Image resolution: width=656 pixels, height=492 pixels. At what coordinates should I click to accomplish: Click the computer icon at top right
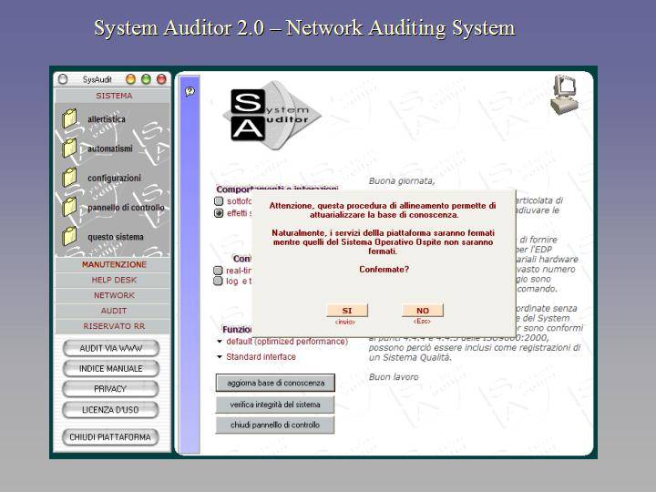point(564,95)
